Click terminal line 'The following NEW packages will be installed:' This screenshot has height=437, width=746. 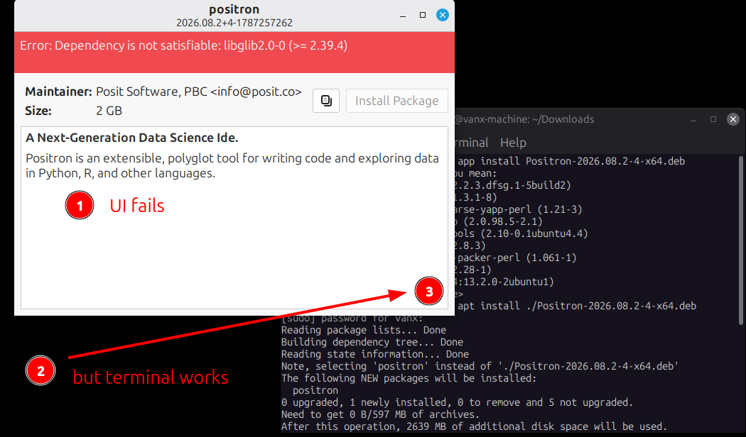click(x=409, y=379)
